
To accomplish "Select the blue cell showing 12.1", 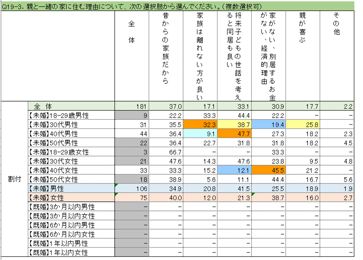I will click(234, 170).
